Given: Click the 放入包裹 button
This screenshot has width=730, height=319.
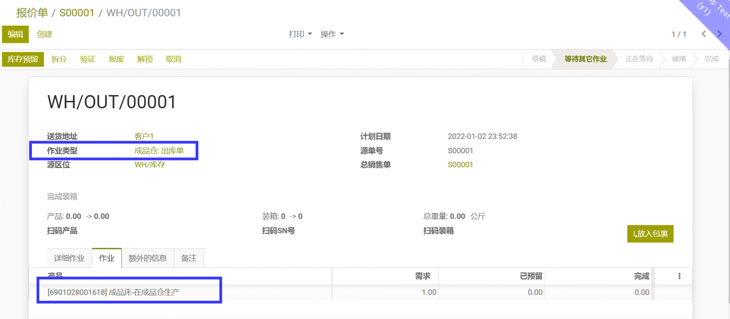Looking at the screenshot, I should (650, 234).
